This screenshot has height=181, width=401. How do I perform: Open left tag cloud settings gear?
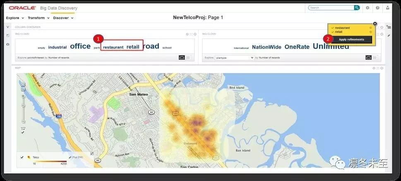point(187,34)
